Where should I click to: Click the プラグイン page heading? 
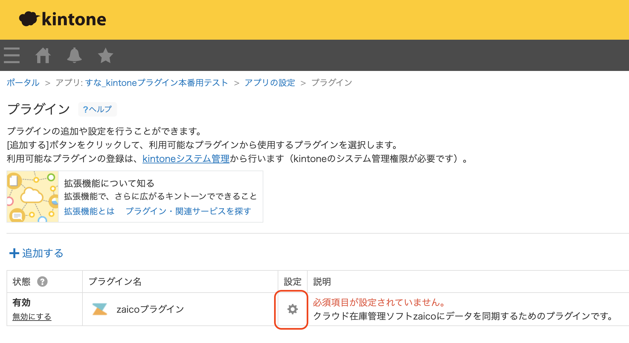click(x=38, y=109)
